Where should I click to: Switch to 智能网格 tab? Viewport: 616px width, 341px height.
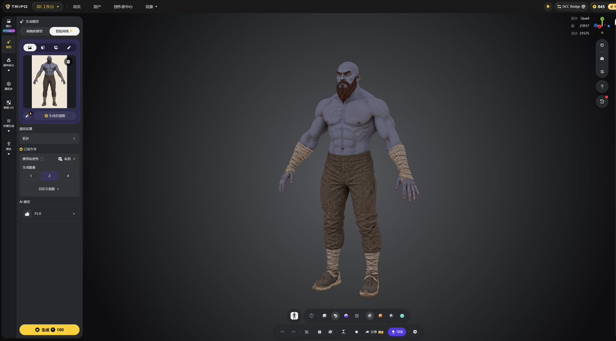click(x=64, y=31)
